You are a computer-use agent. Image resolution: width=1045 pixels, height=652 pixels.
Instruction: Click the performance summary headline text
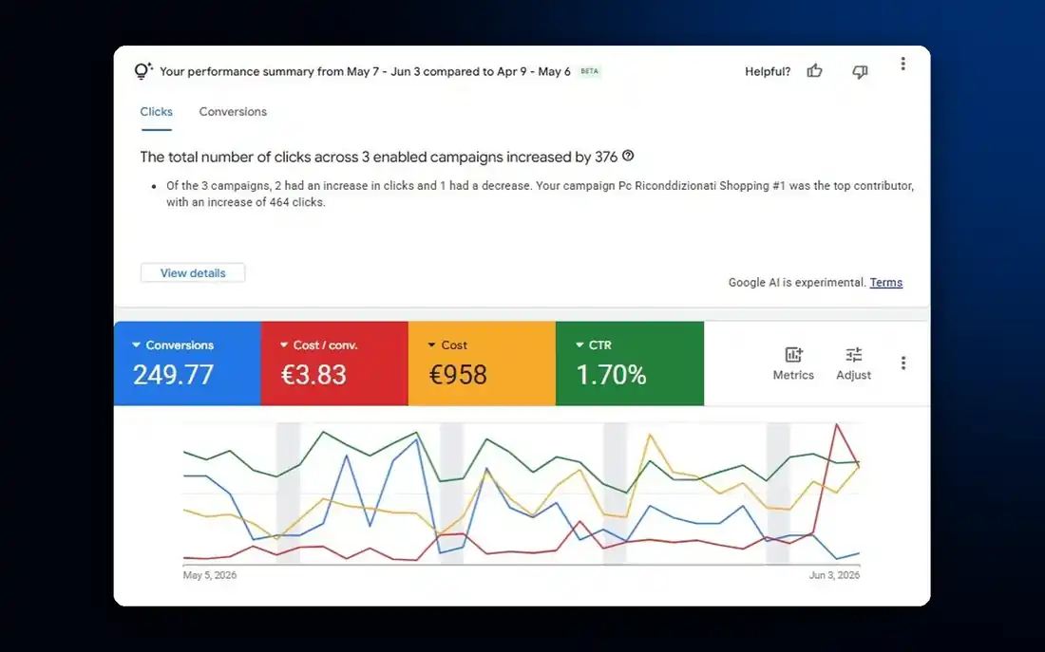pos(365,71)
